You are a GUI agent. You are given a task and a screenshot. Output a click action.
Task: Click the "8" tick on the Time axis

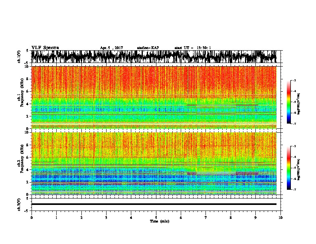(x=231, y=218)
